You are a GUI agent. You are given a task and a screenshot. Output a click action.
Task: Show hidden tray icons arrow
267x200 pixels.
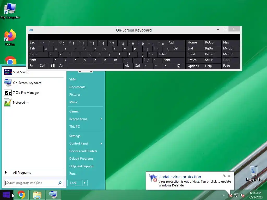[x=223, y=195]
